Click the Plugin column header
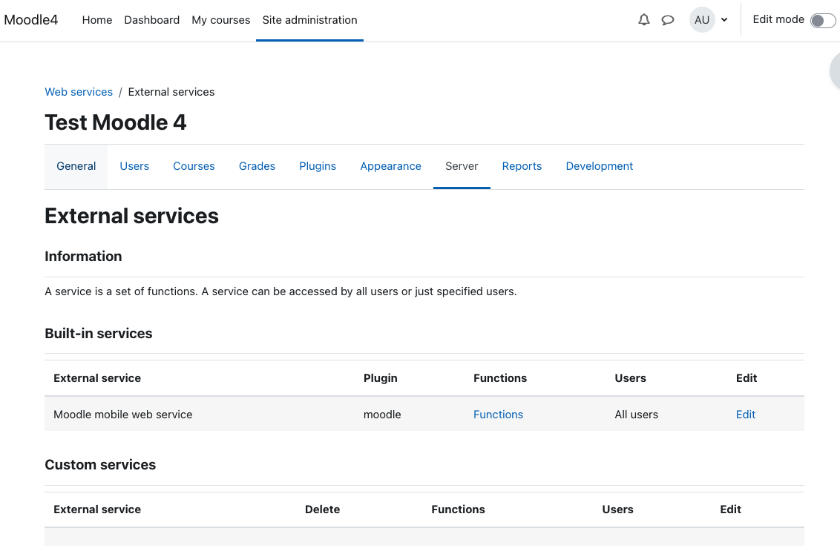The height and width of the screenshot is (554, 840). [x=381, y=378]
